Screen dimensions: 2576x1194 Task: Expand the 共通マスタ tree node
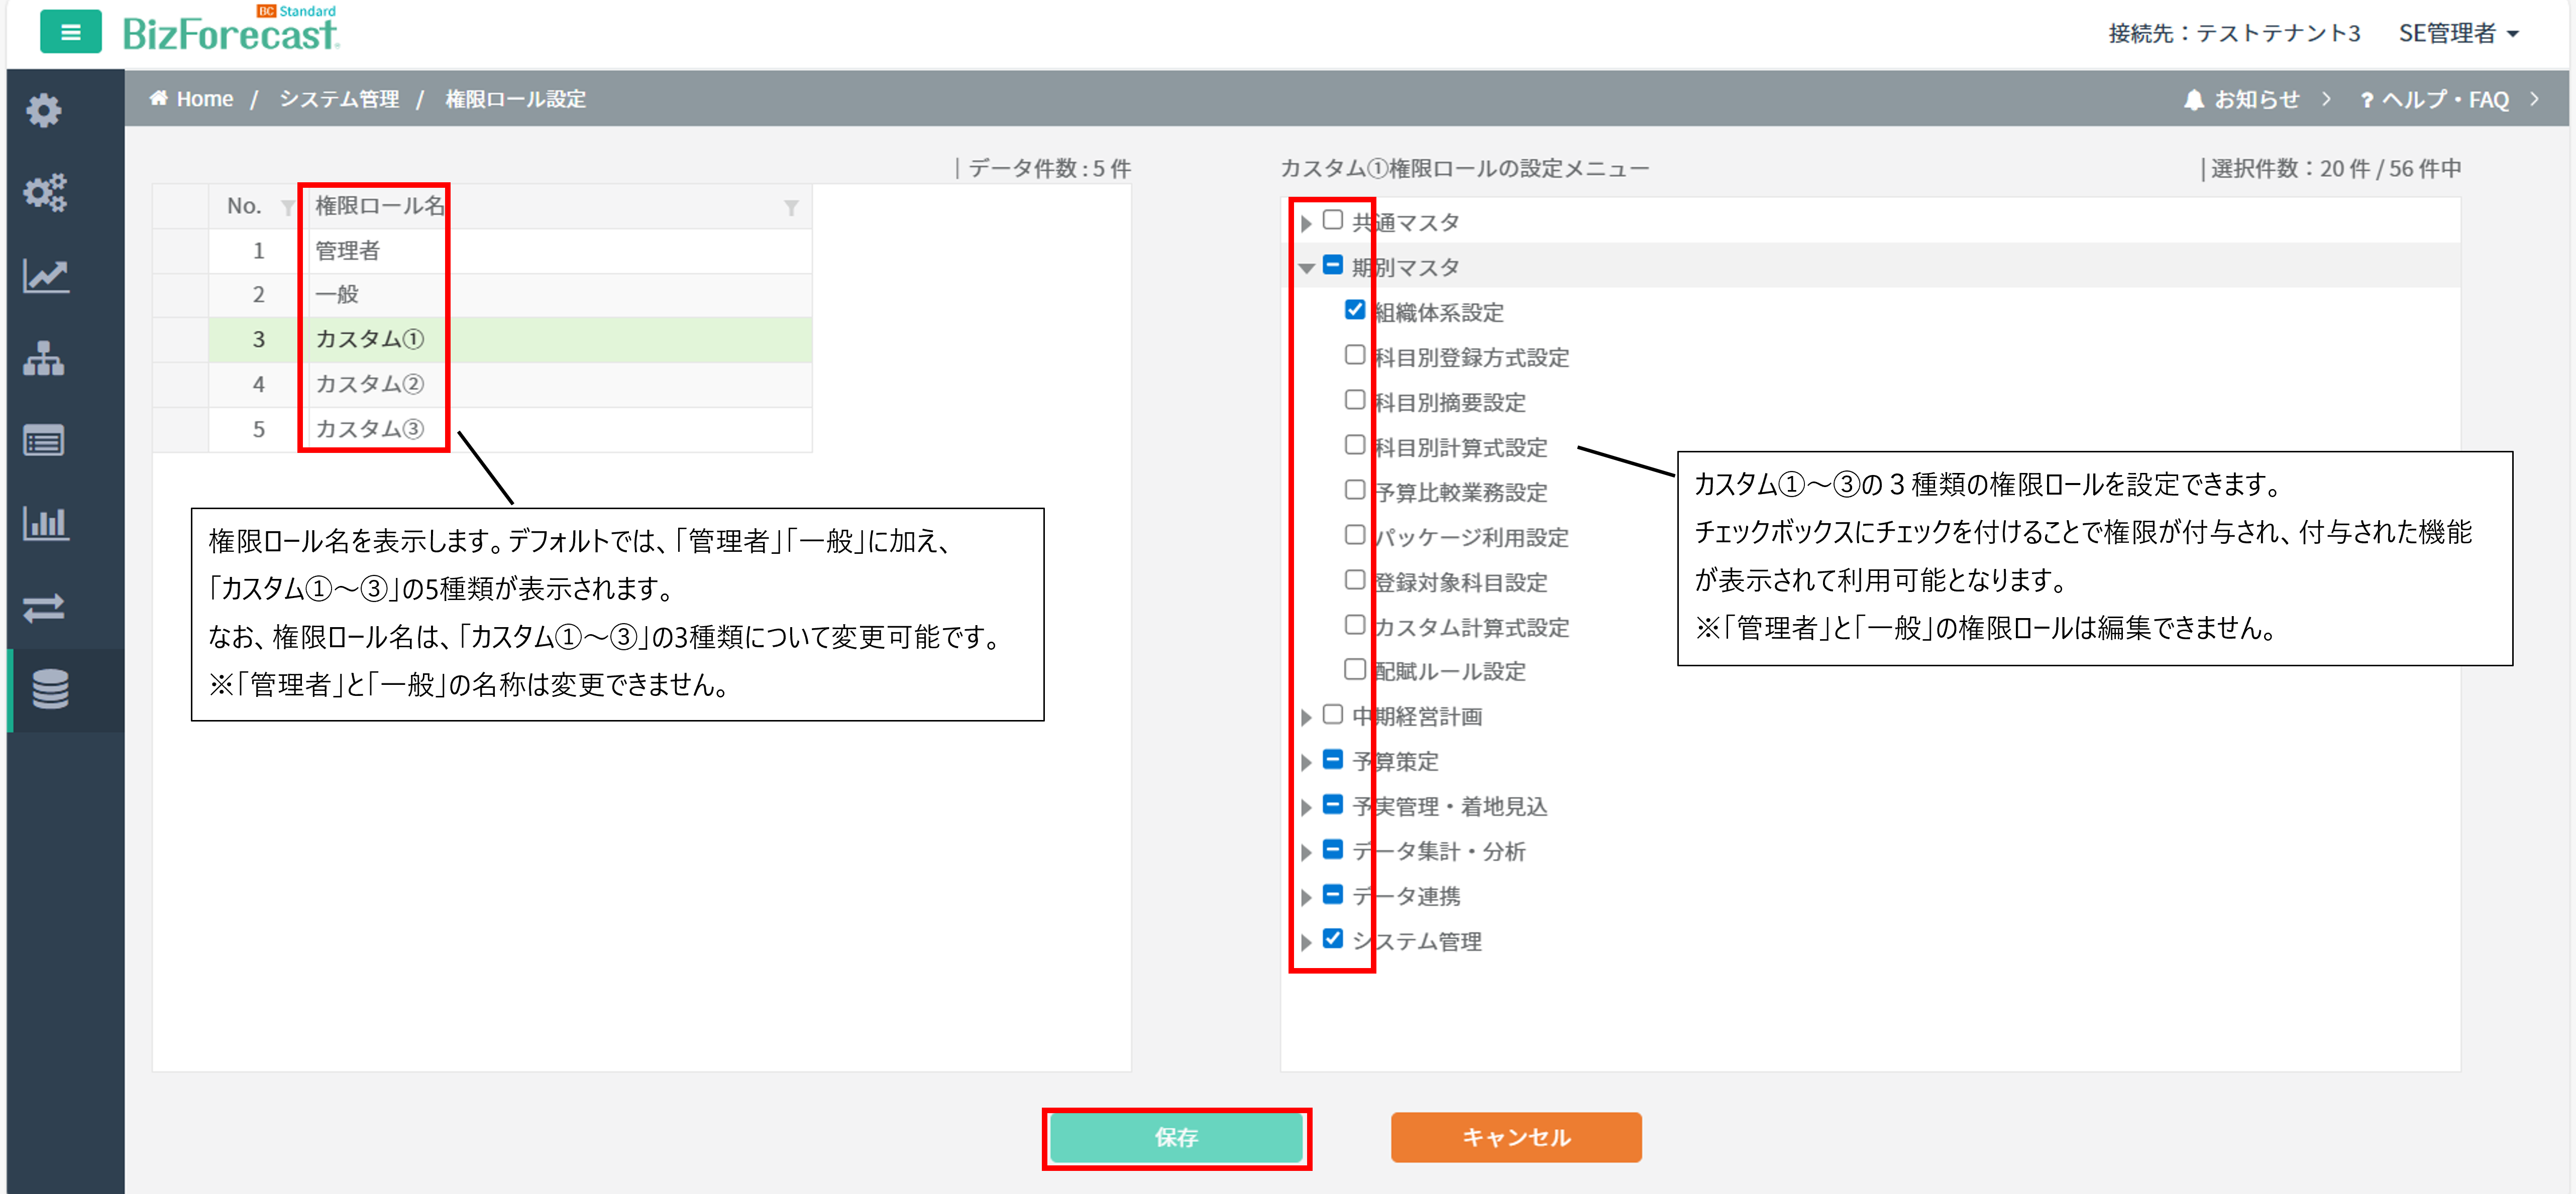(x=1306, y=223)
